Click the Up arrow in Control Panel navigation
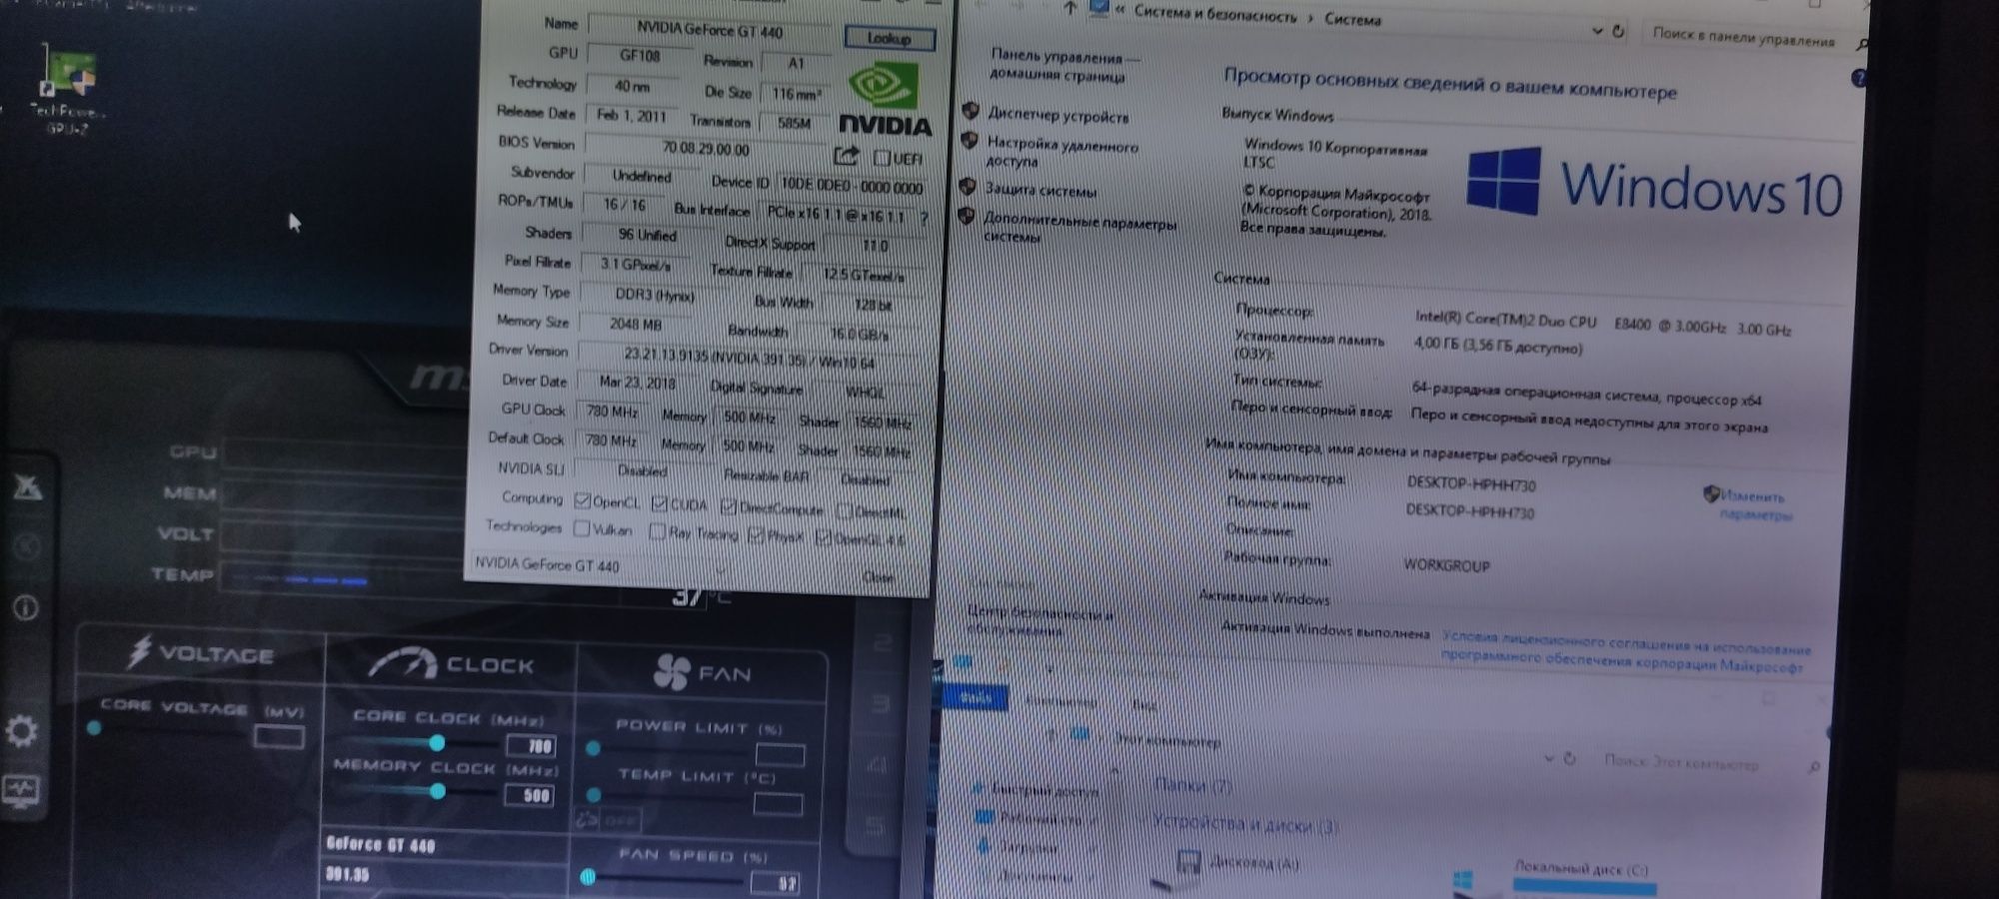This screenshot has height=899, width=1999. [1070, 9]
